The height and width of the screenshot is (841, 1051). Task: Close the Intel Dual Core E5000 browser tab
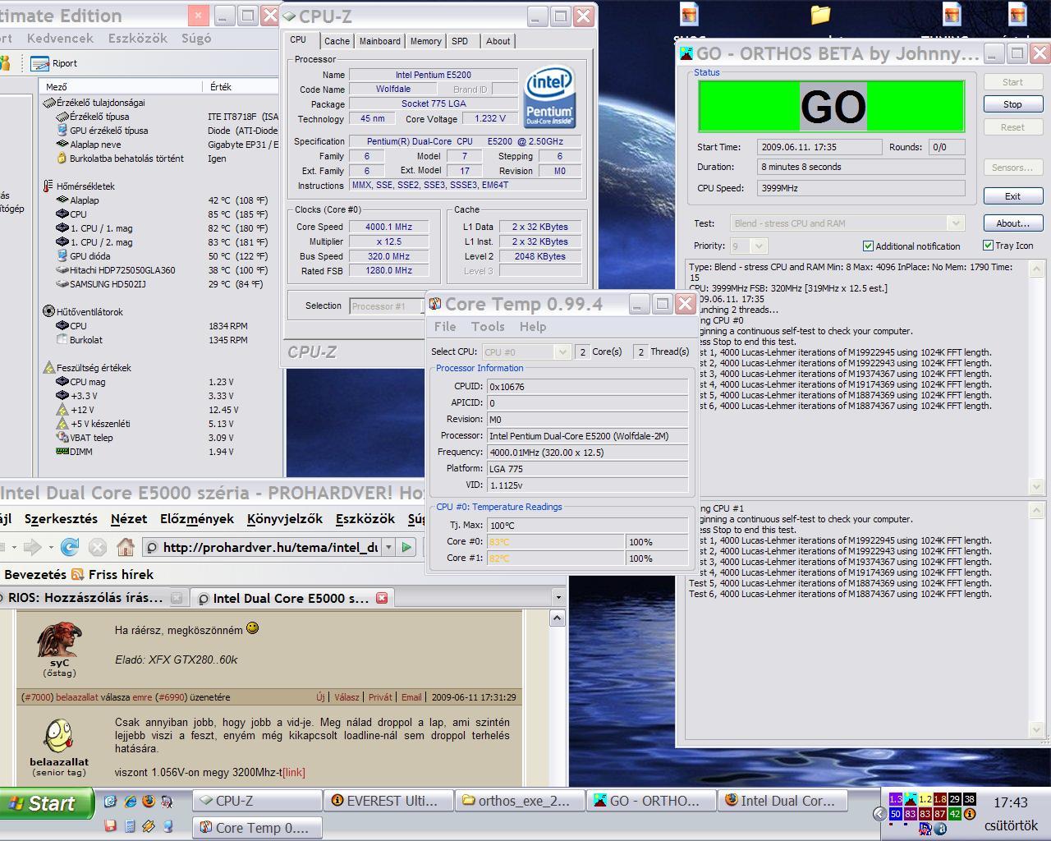point(382,598)
